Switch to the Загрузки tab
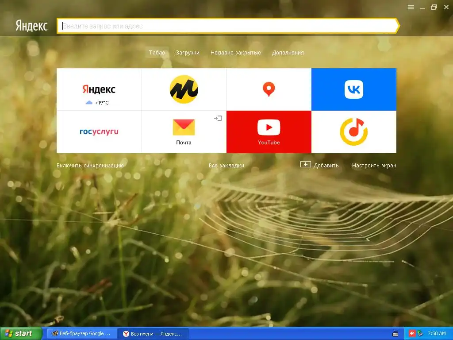 click(x=188, y=53)
